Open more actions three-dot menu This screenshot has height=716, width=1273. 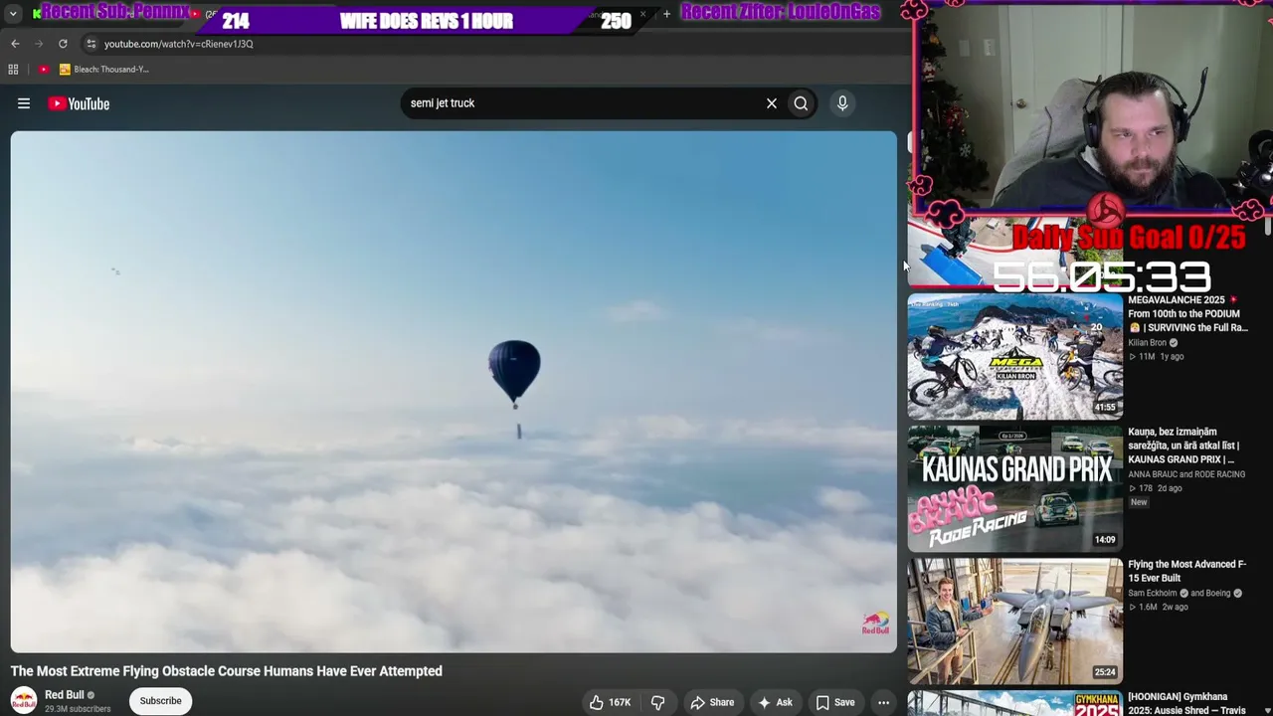pyautogui.click(x=883, y=702)
